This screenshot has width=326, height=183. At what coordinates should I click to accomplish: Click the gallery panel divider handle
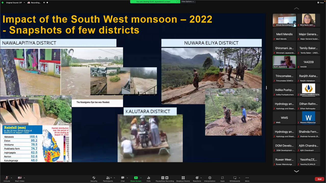(266, 88)
